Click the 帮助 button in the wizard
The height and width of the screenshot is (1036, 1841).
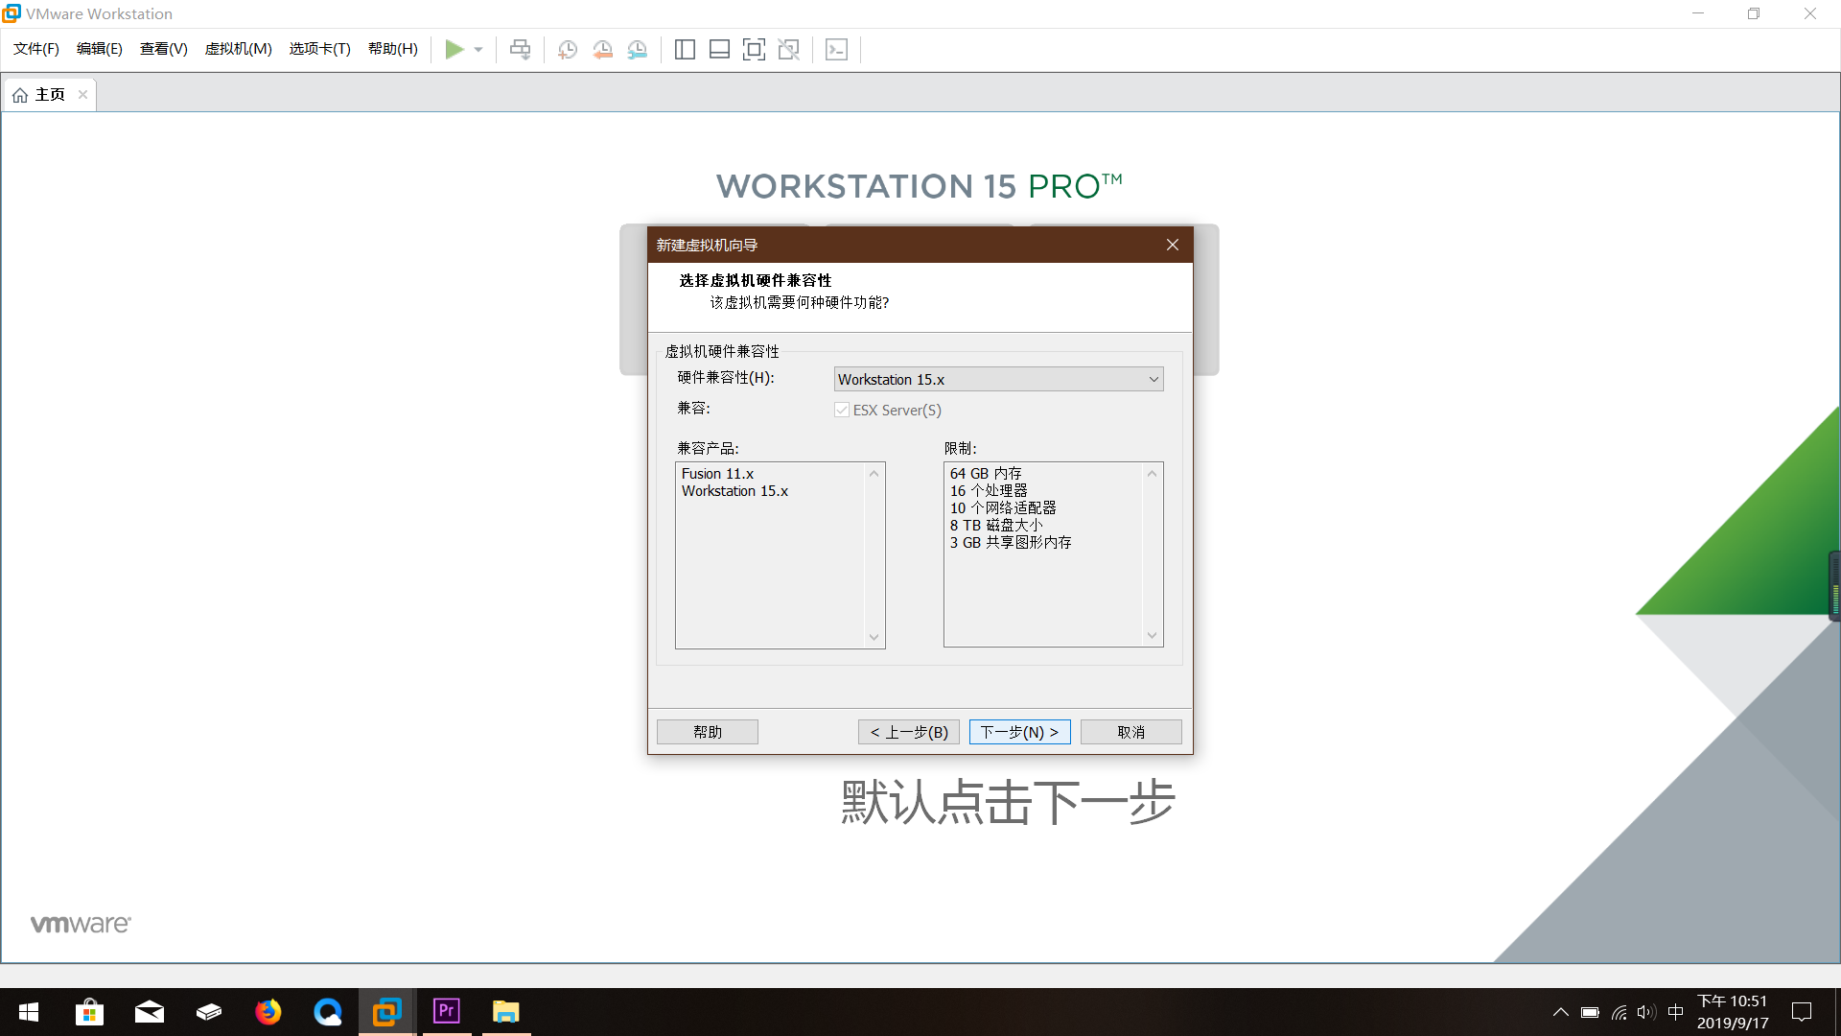[708, 732]
